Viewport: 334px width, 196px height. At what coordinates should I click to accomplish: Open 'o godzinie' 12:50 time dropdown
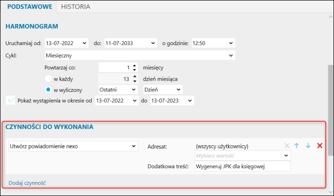click(213, 43)
